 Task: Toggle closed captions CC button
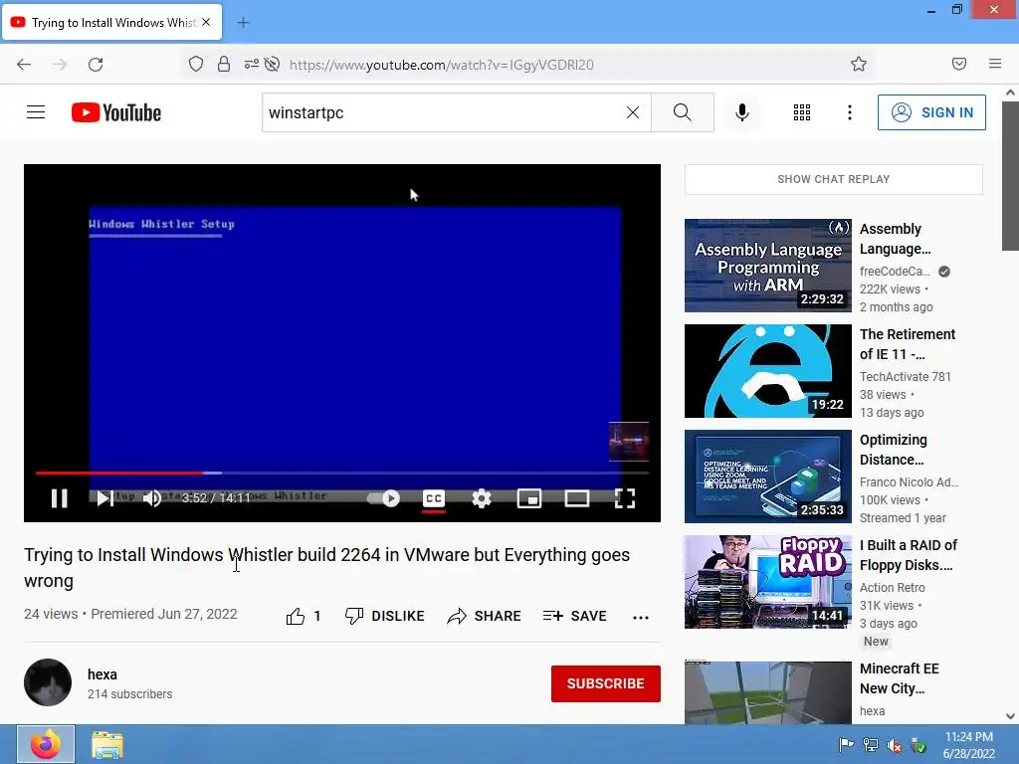tap(434, 498)
